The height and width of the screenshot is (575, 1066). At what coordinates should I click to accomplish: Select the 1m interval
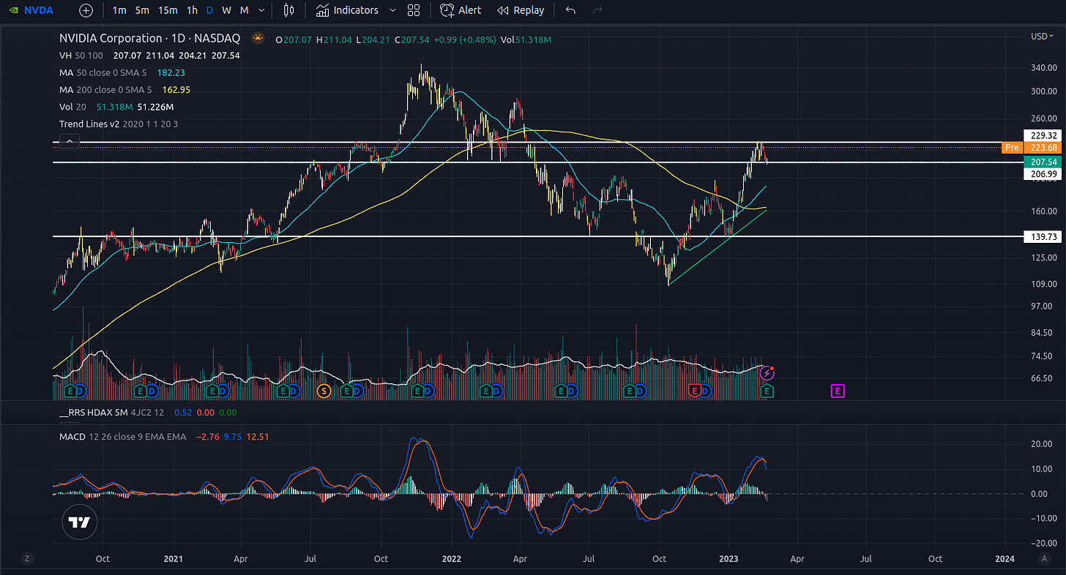(x=119, y=10)
